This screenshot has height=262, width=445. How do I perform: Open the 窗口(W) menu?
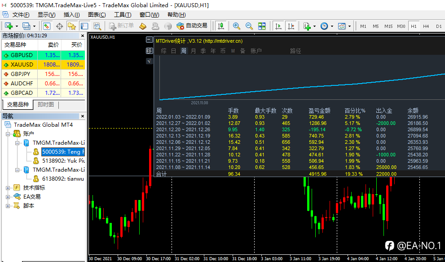(149, 15)
